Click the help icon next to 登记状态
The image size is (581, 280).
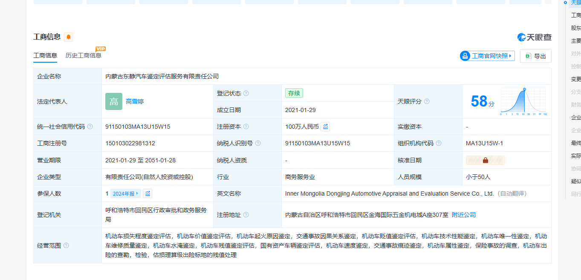coord(246,93)
